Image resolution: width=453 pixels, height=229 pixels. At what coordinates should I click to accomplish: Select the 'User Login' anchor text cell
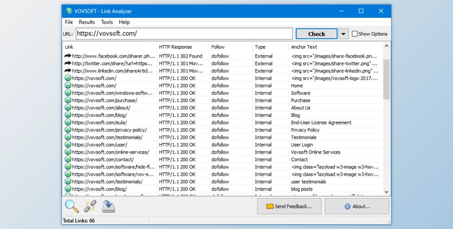[x=302, y=145]
